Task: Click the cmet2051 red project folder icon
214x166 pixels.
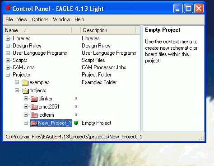Action: tap(34, 107)
